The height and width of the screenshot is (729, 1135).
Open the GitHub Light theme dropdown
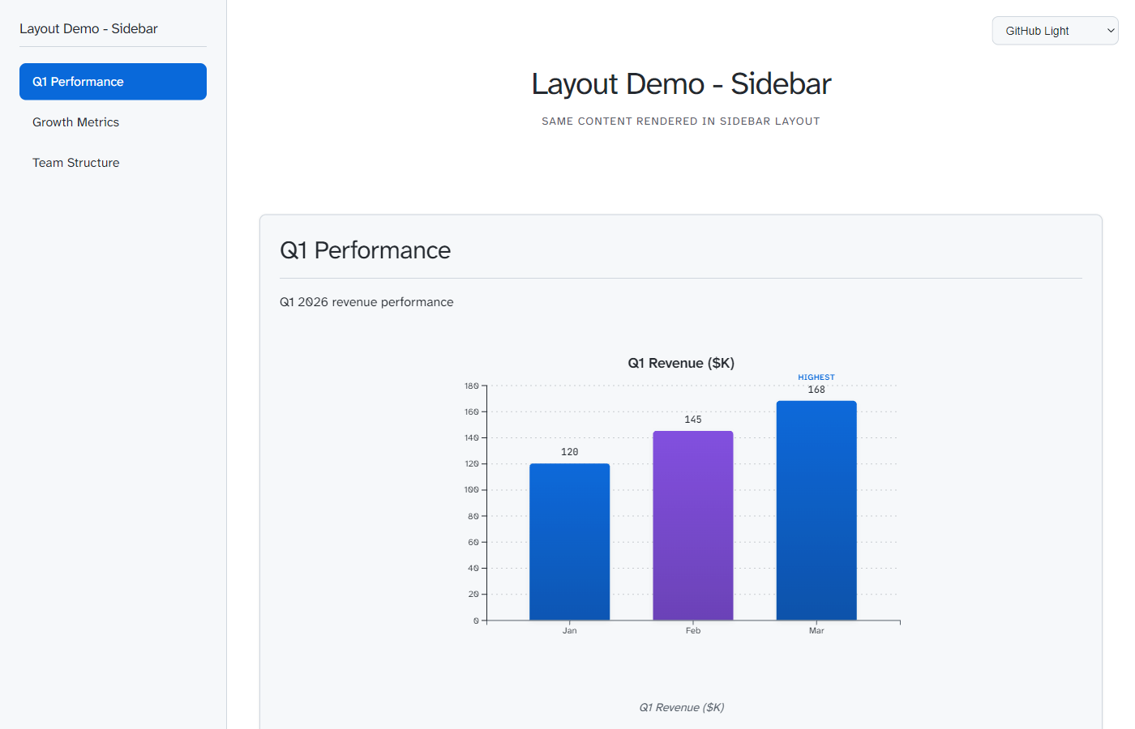click(x=1055, y=31)
